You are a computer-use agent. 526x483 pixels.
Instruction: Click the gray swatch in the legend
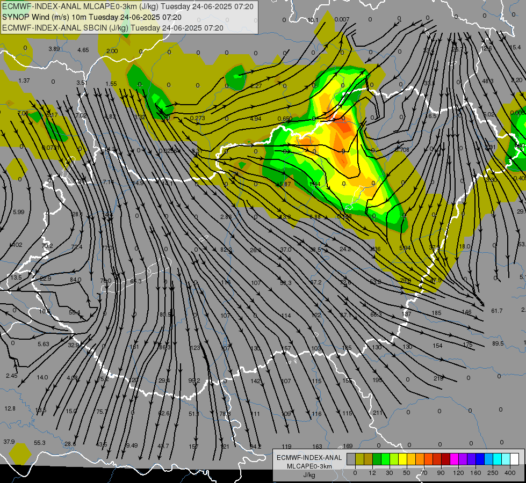[x=351, y=459]
